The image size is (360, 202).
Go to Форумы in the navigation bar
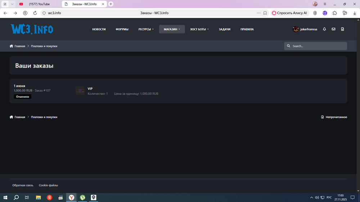[122, 29]
